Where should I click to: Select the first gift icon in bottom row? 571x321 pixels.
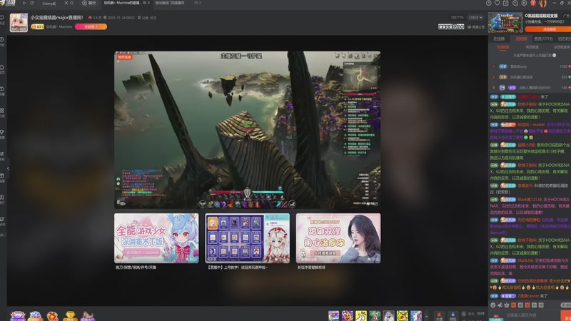coord(333,316)
